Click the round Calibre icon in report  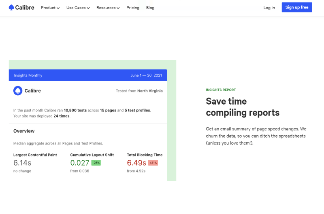pyautogui.click(x=18, y=90)
